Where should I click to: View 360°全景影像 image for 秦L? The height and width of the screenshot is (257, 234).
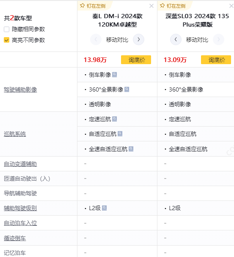(x=127, y=89)
